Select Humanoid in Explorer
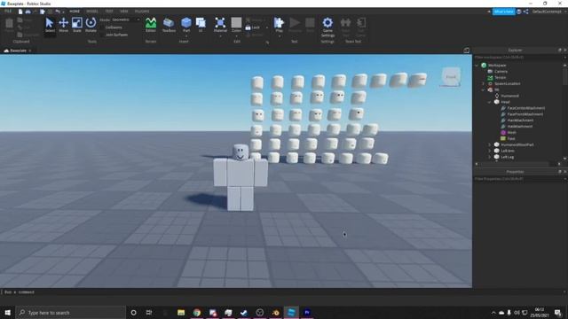 click(x=509, y=97)
